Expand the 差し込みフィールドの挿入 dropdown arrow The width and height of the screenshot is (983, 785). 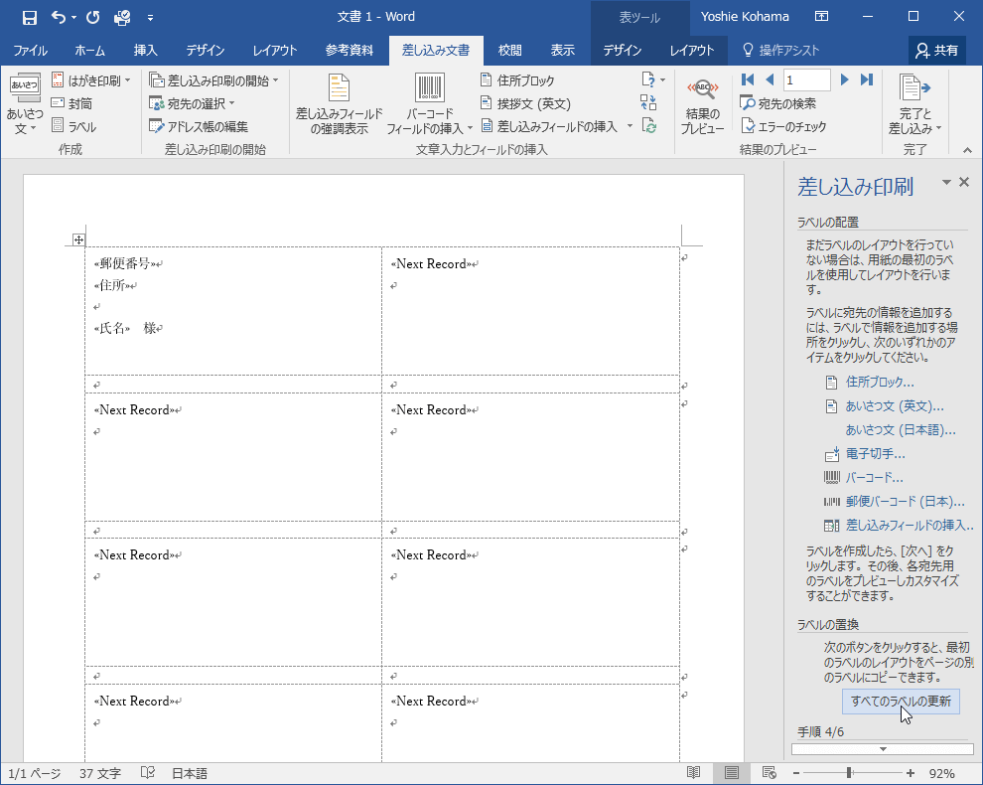630,126
